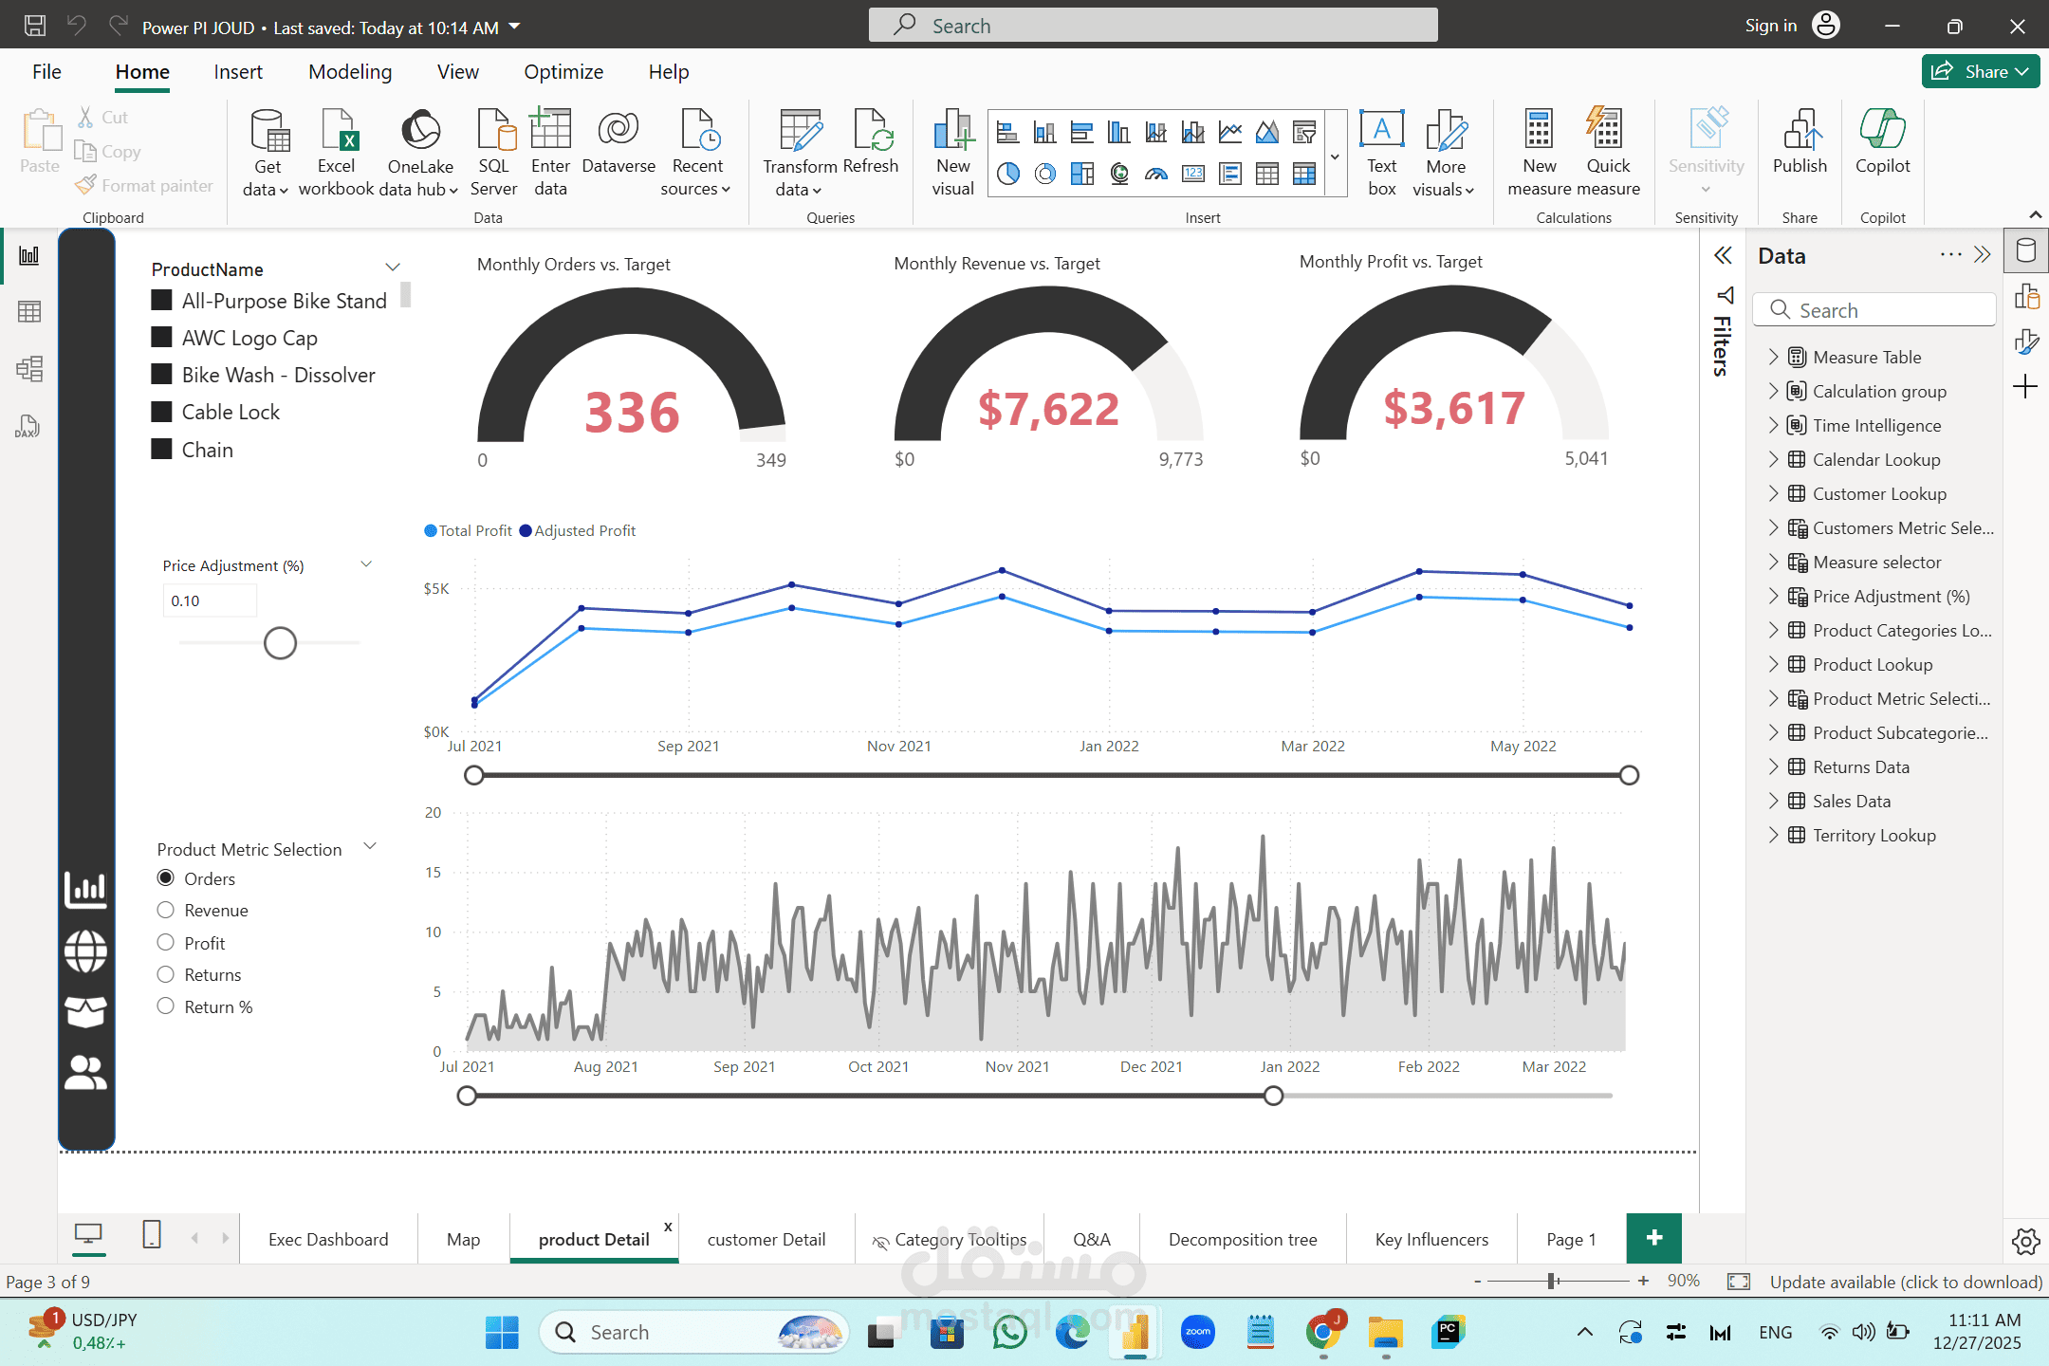The height and width of the screenshot is (1366, 2049).
Task: Open the ProductName slicer dropdown chevron
Action: pos(393,268)
